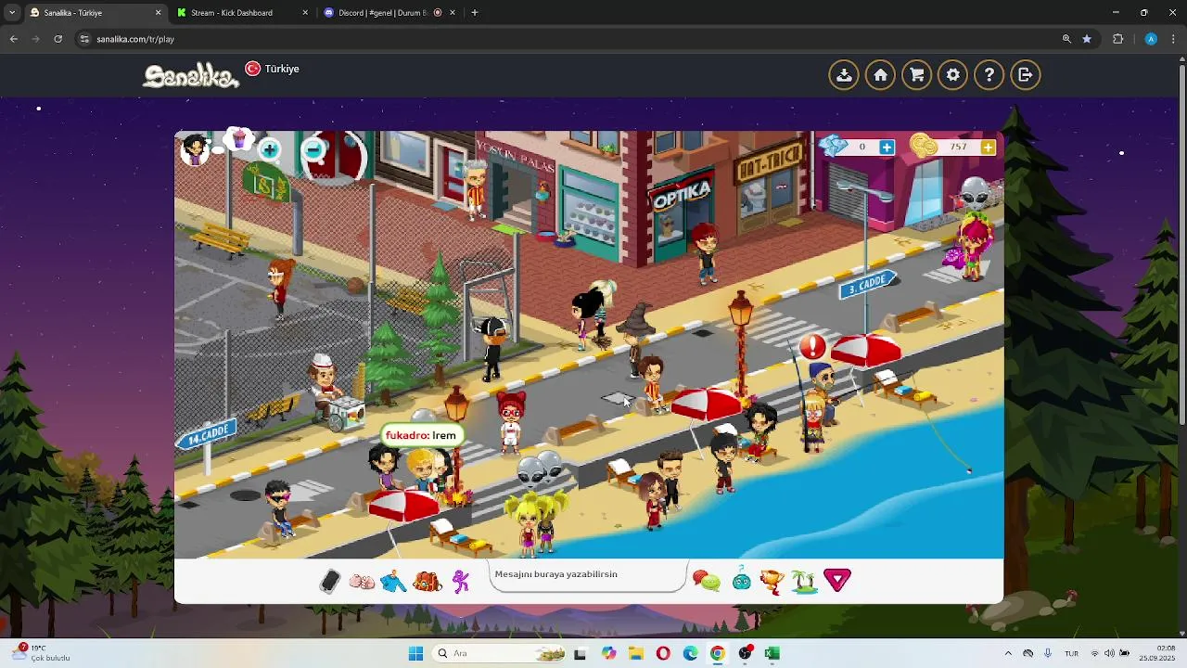Zoom in with the plus magnifier
Screen dimensions: 1187x668
point(269,149)
